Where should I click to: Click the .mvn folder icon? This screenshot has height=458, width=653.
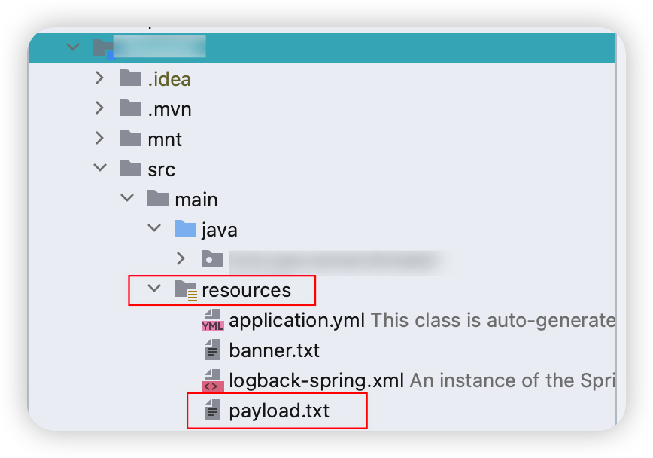coord(131,108)
